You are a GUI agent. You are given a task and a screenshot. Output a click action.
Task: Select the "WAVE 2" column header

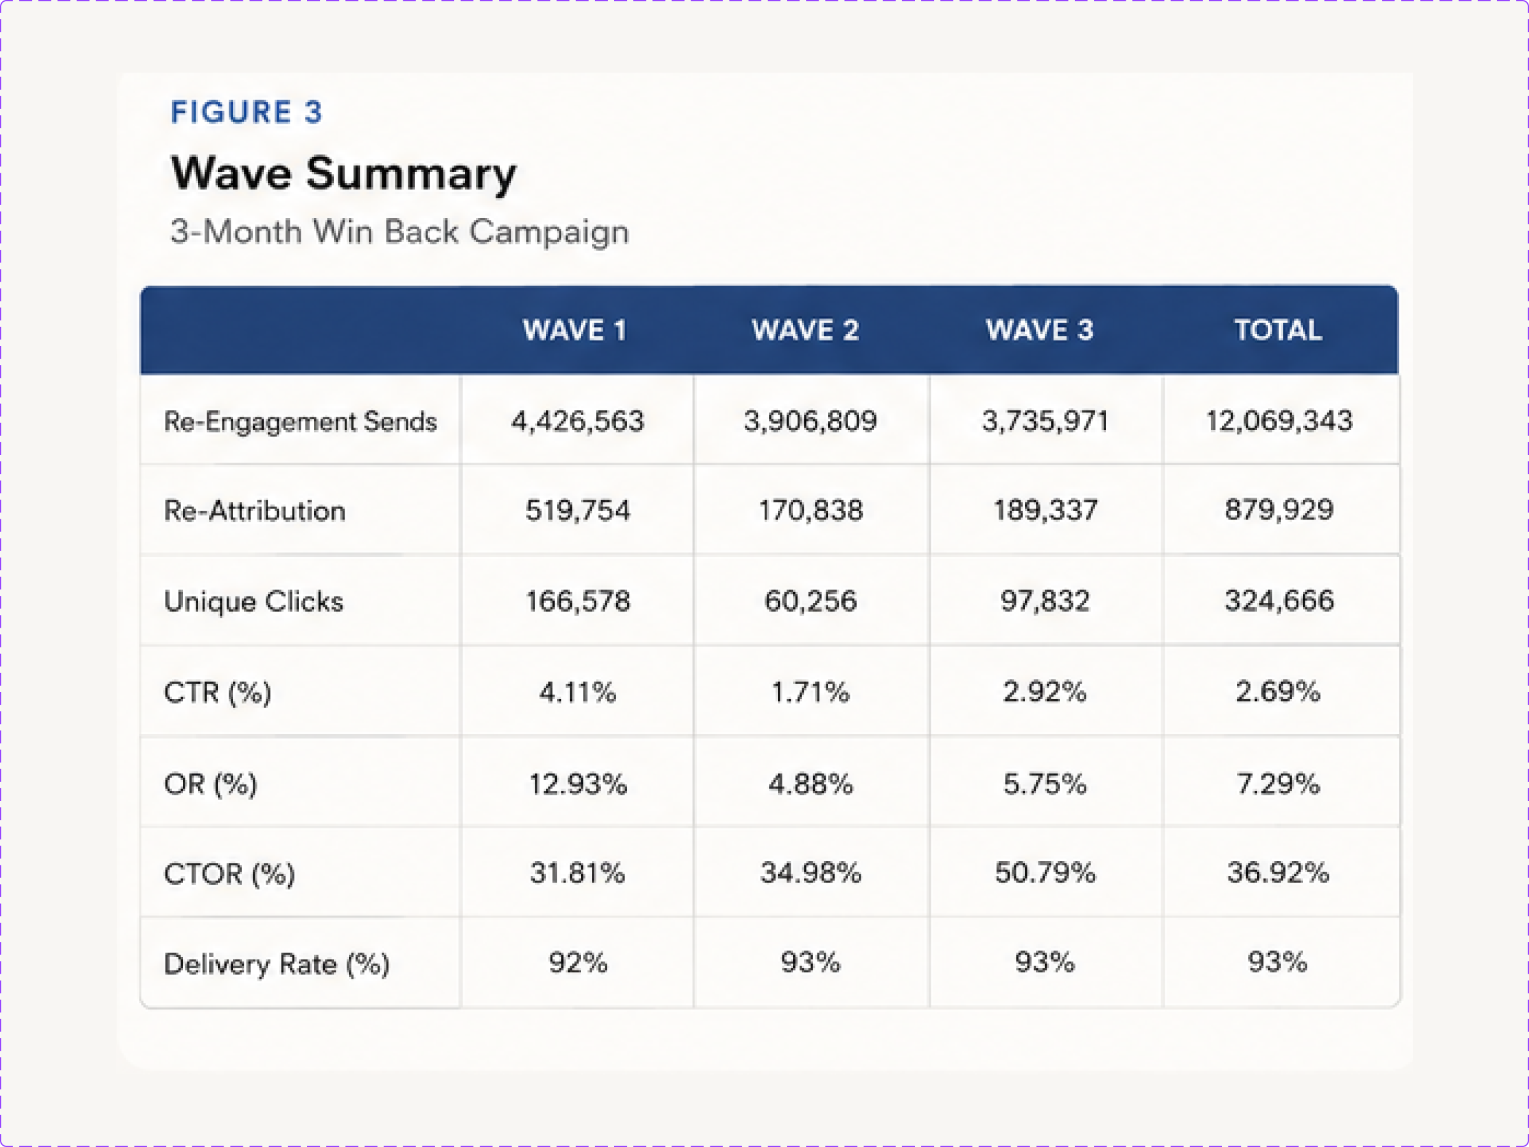pos(805,331)
